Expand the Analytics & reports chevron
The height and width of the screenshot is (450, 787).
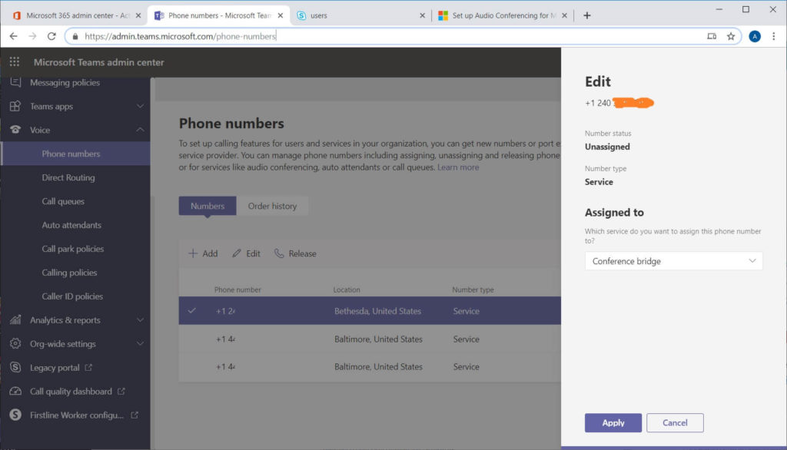click(140, 319)
